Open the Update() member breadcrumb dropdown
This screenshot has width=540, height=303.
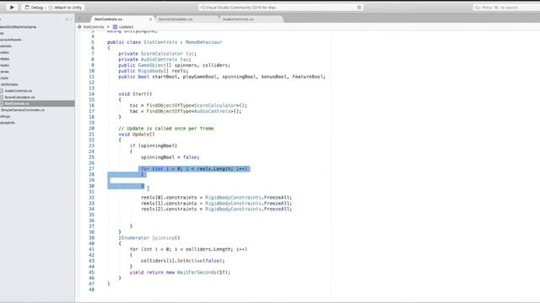(126, 27)
